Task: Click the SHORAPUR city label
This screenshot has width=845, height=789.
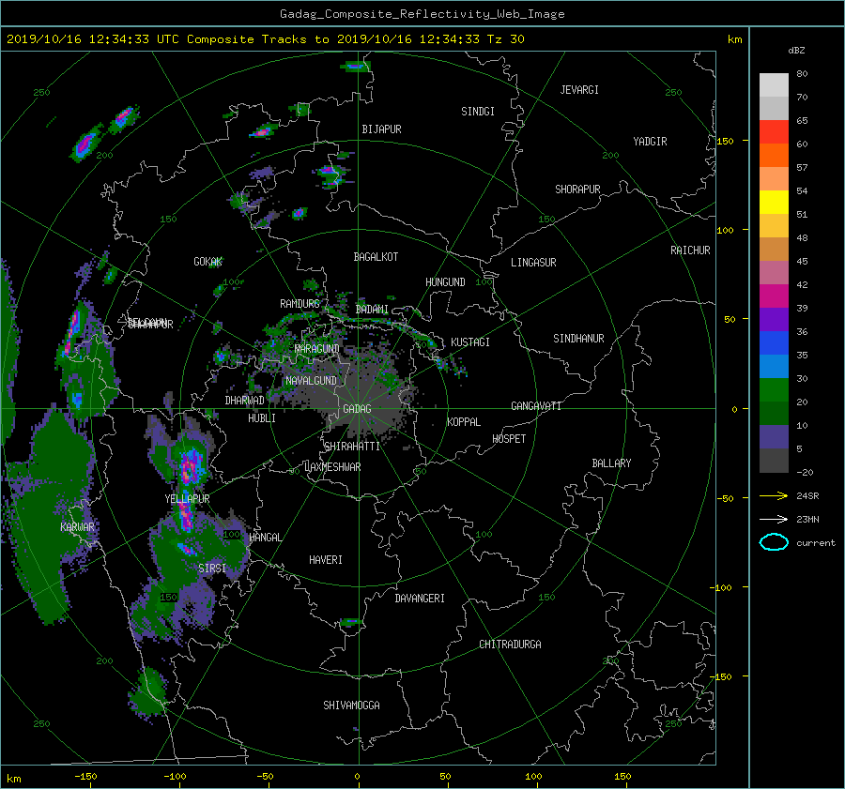Action: coord(577,190)
